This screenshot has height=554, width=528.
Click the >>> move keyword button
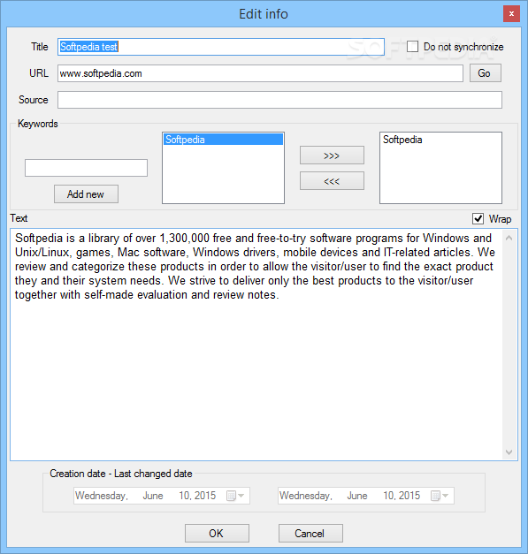tap(332, 156)
